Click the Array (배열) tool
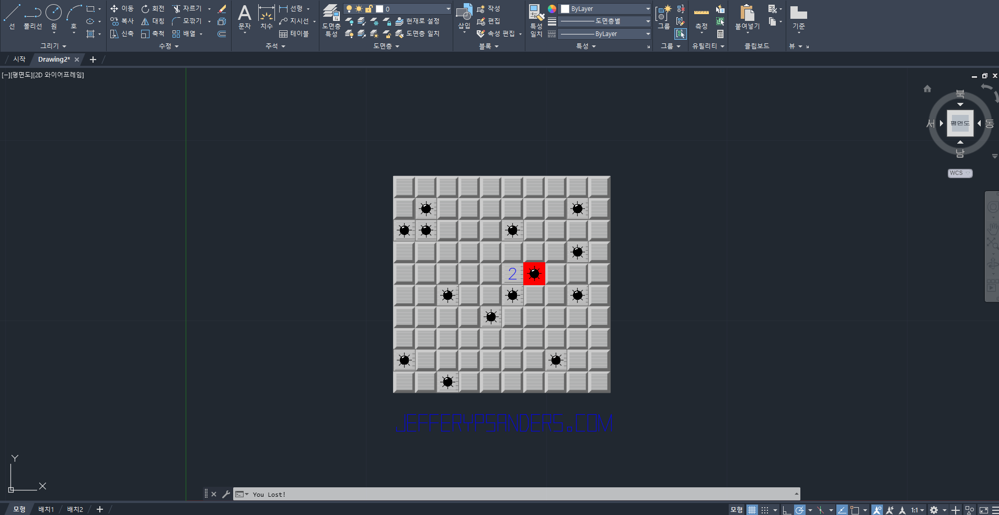This screenshot has height=515, width=999. click(x=184, y=34)
